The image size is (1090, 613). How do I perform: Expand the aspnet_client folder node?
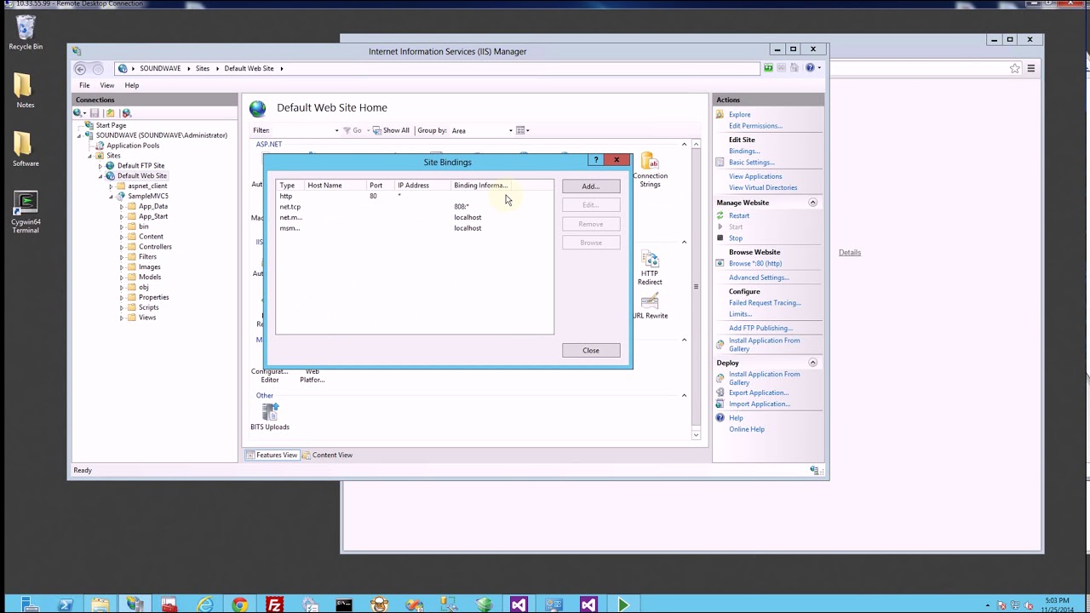[111, 186]
